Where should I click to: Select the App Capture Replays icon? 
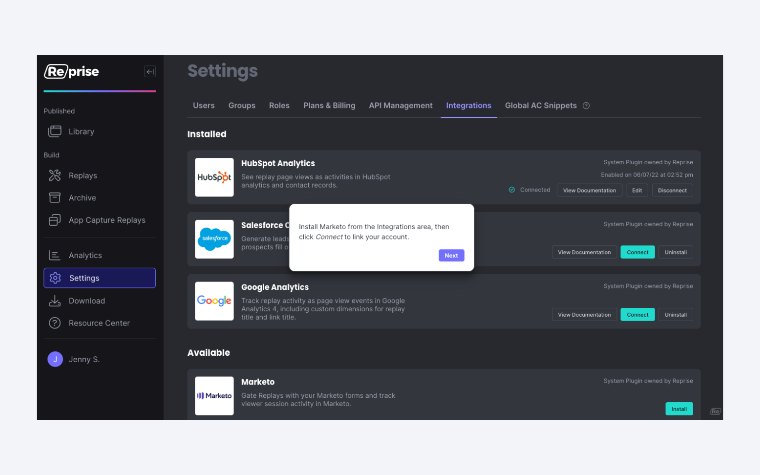(55, 220)
